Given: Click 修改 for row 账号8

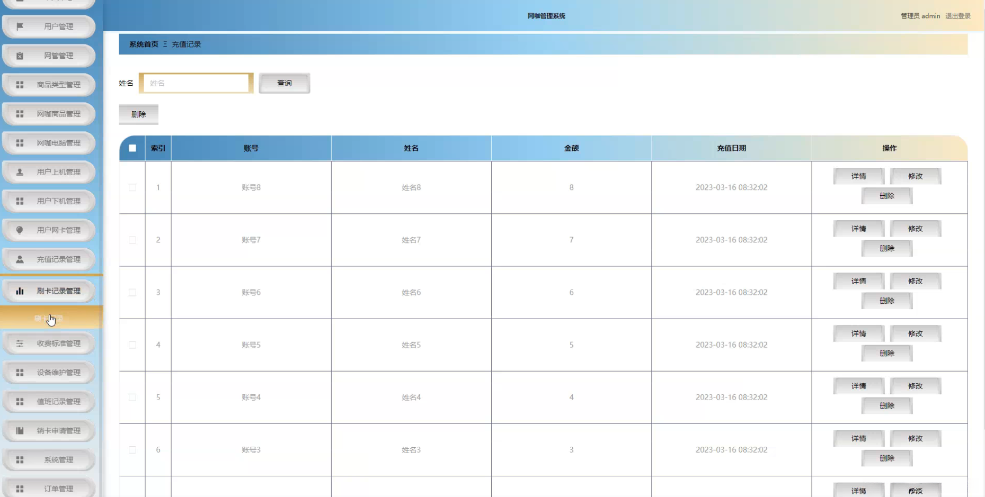Looking at the screenshot, I should 915,176.
